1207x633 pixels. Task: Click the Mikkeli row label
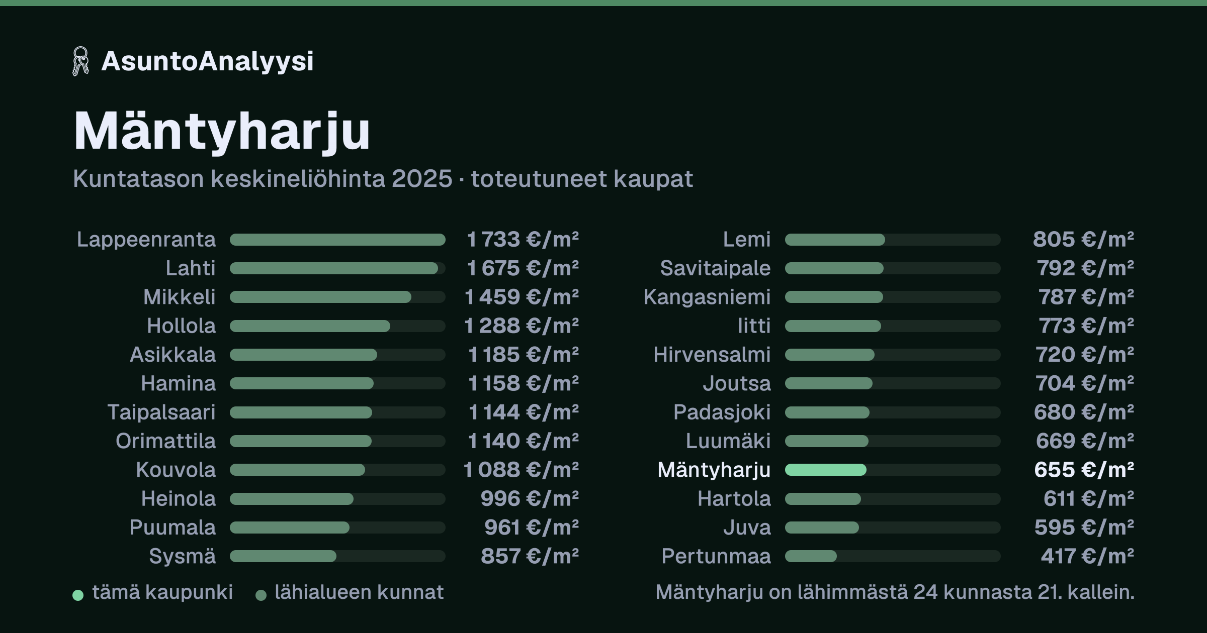180,297
